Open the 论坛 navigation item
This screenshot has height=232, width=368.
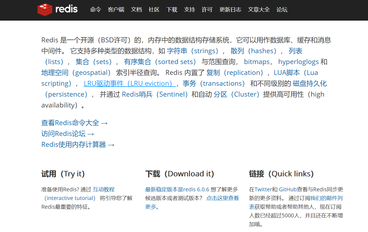pos(282,9)
